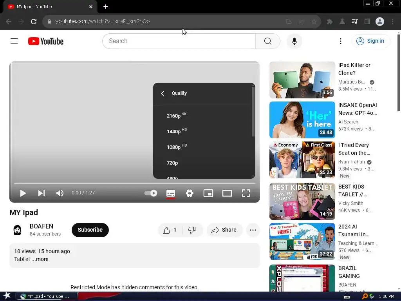Go to the YouTube home logo

46,41
